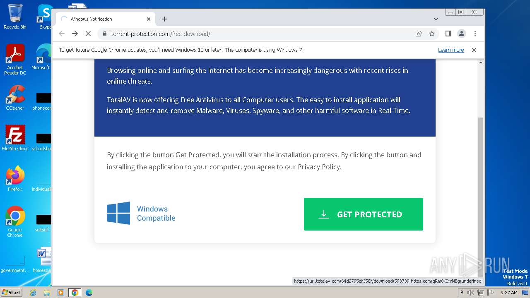Open Microsoft Edge desktop shortcut
530x298 pixels.
tap(42, 57)
